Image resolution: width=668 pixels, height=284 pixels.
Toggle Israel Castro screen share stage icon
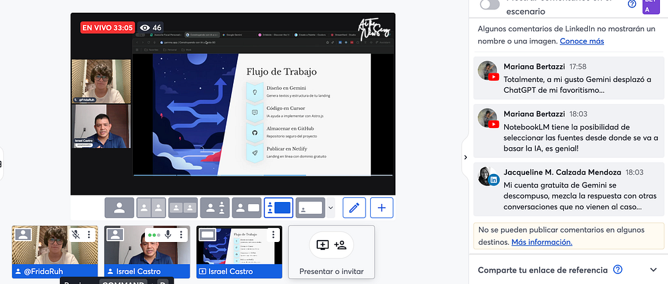208,234
